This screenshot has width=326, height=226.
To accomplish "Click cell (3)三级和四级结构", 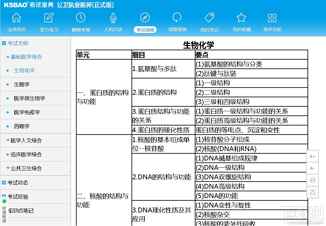I will (251, 102).
